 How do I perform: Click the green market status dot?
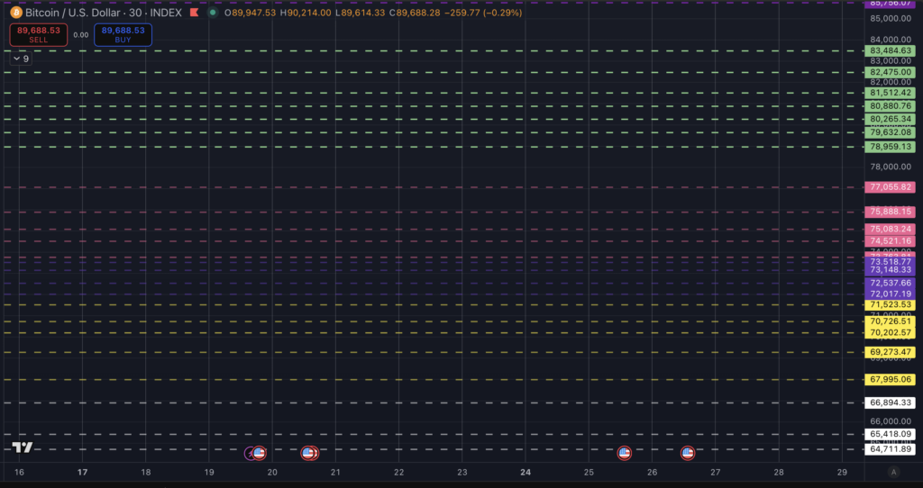[x=212, y=13]
